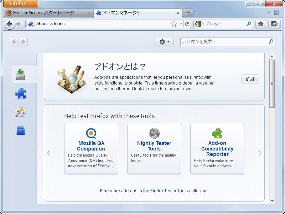
Task: Open Mozilla QA Companion link
Action: click(91, 146)
